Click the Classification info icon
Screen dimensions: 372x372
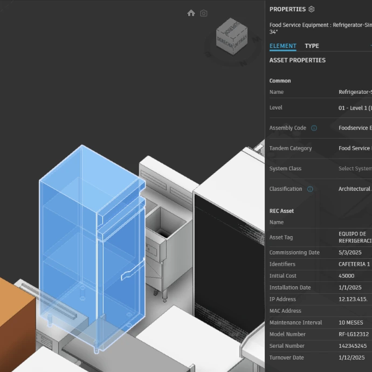[x=310, y=189]
